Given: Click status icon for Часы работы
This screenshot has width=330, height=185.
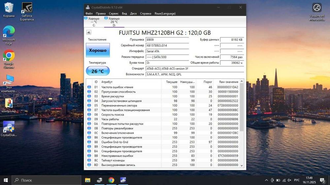Looking at the screenshot, I should pyautogui.click(x=89, y=119).
